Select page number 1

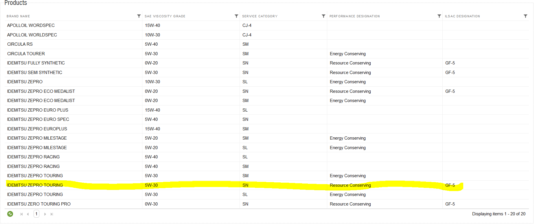click(x=36, y=214)
